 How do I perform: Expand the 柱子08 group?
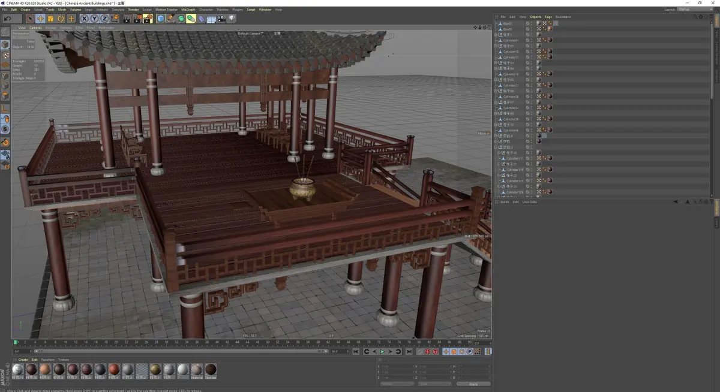tap(496, 113)
